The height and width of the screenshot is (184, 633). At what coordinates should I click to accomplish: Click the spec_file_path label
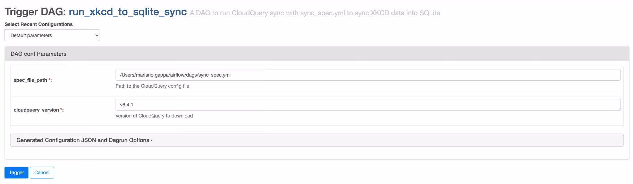(x=33, y=80)
